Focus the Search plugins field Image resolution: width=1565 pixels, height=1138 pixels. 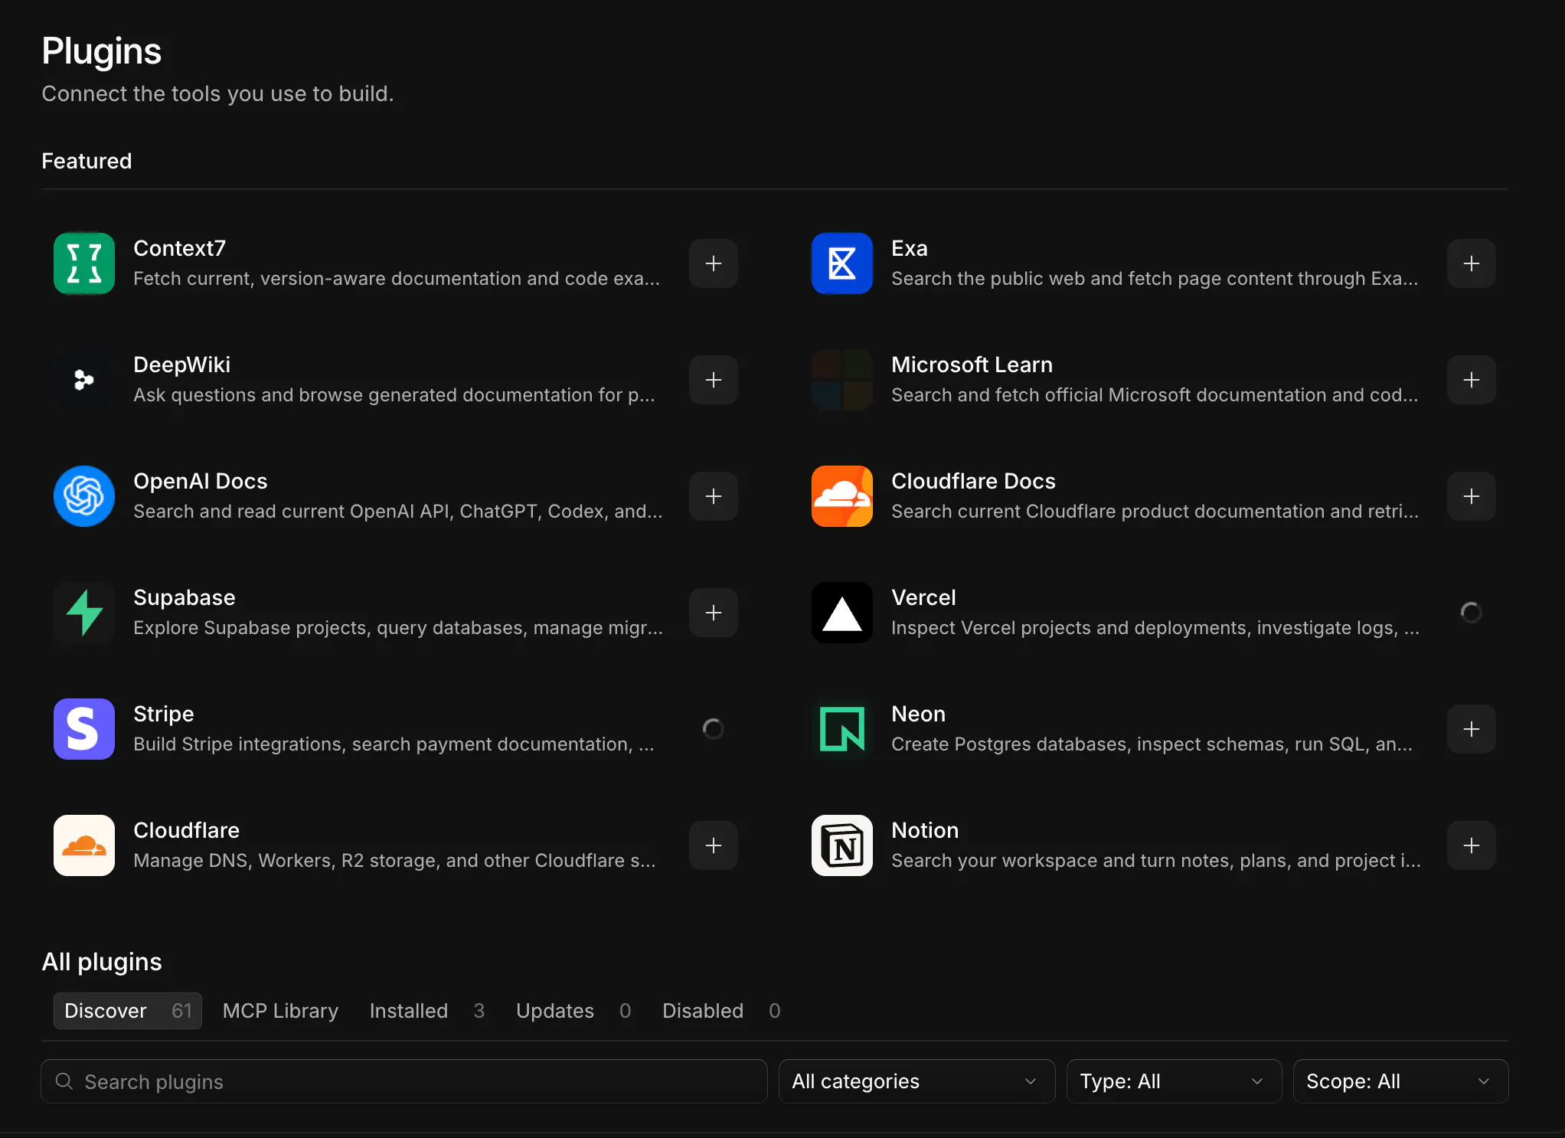(x=404, y=1081)
